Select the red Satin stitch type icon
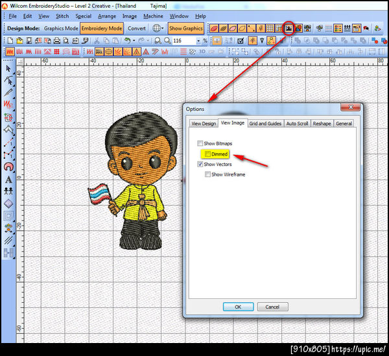 click(10, 52)
